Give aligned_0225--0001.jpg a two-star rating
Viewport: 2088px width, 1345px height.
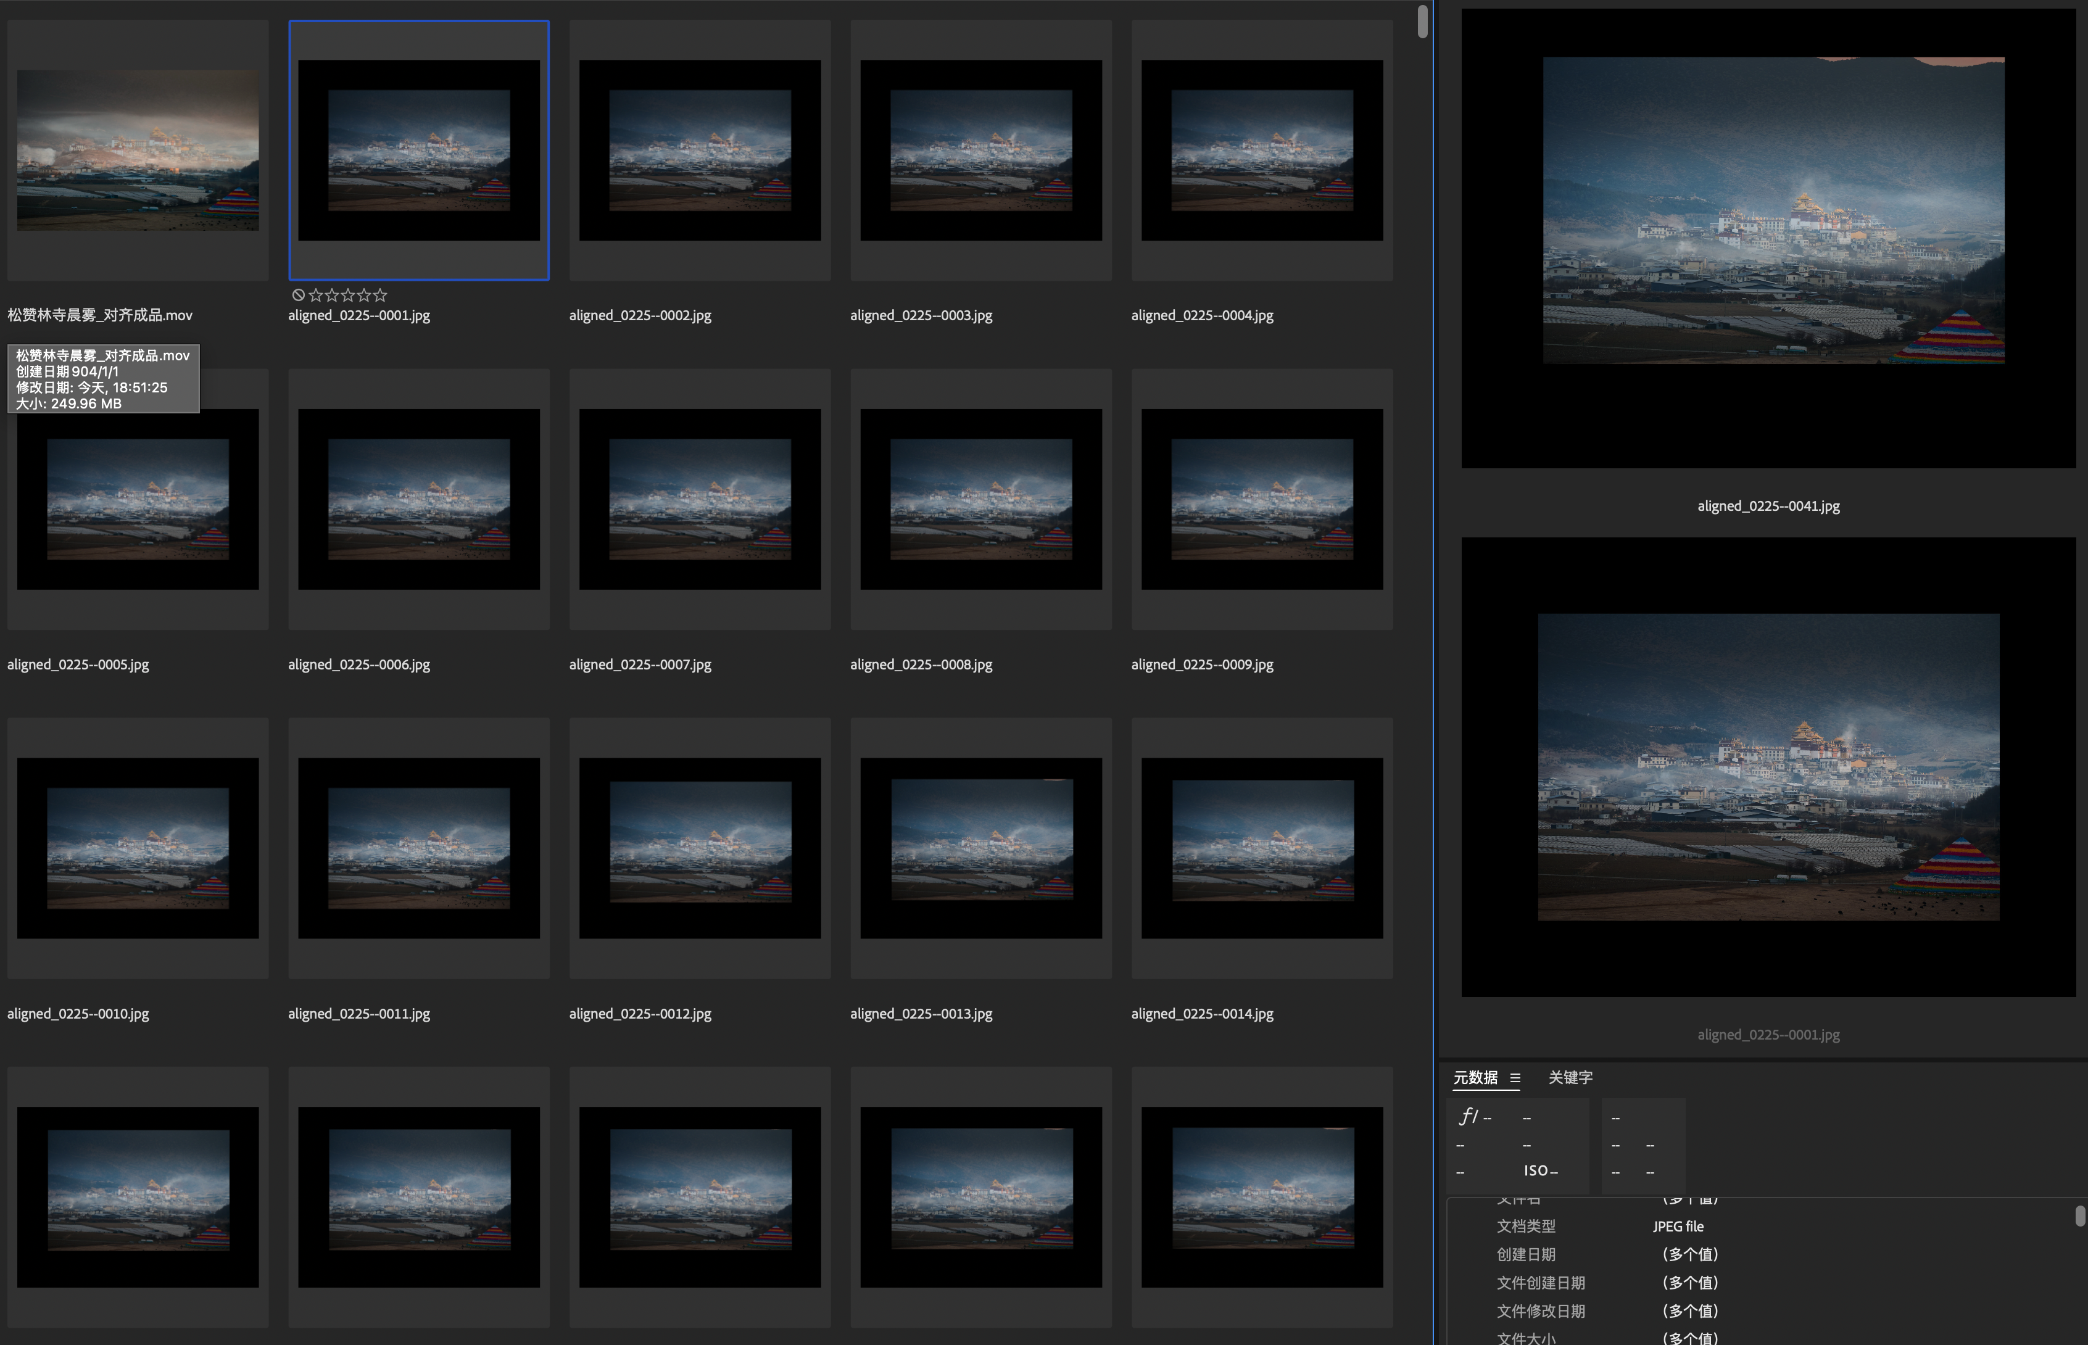(332, 295)
